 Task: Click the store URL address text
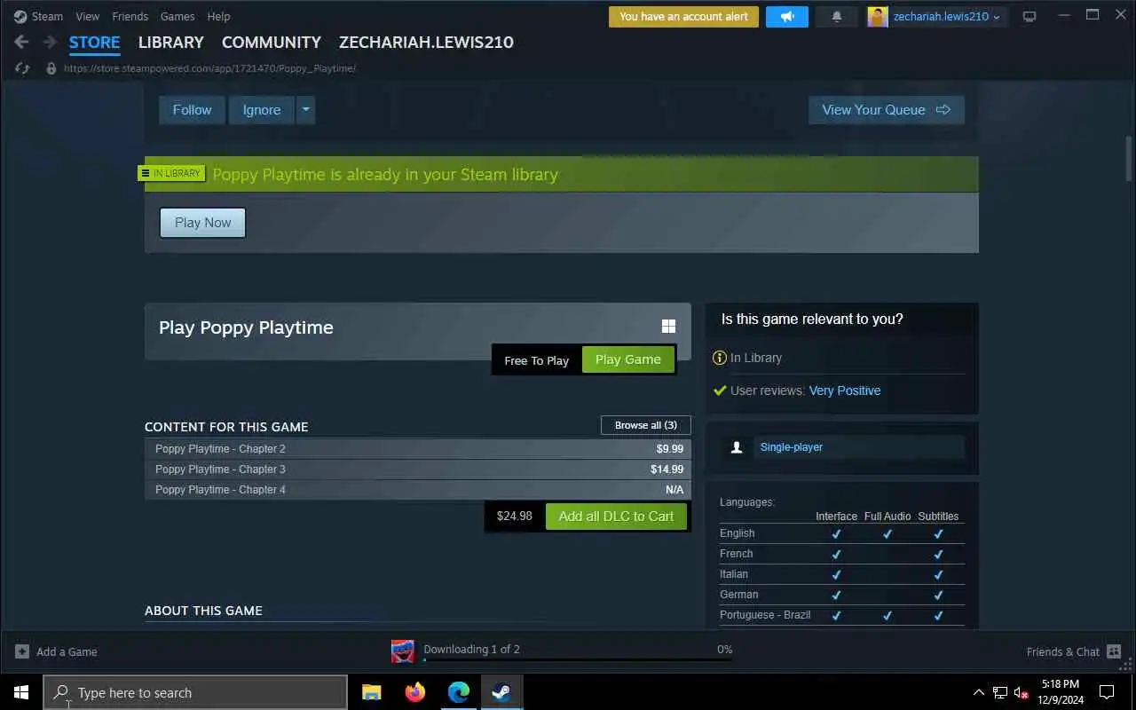[209, 68]
